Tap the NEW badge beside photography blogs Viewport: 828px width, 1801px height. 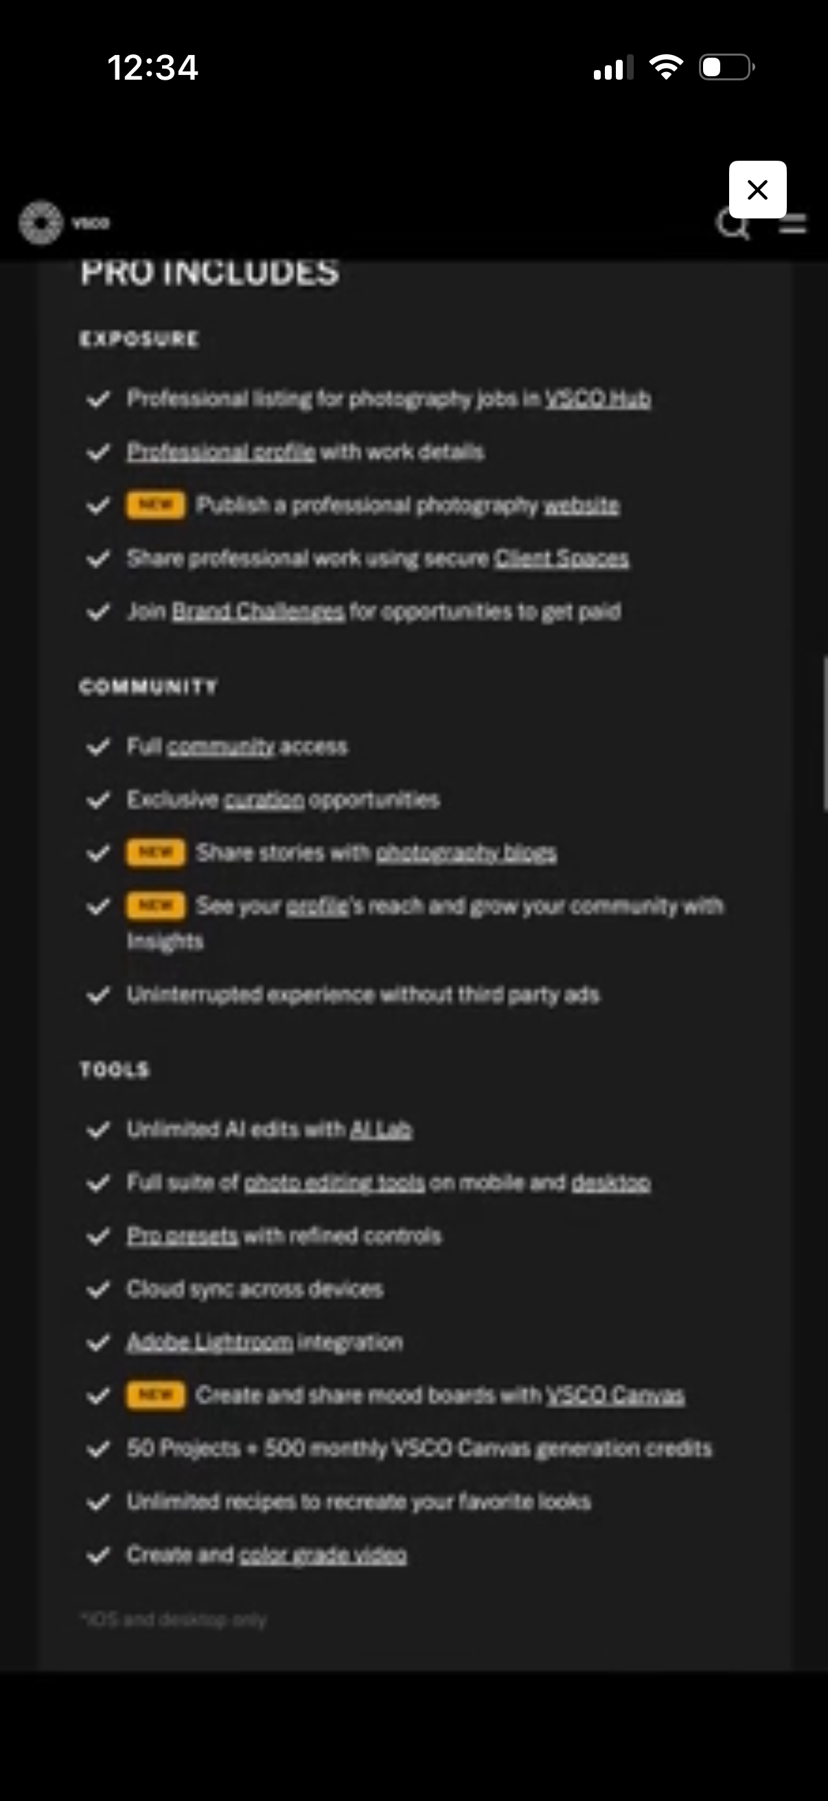tap(155, 852)
